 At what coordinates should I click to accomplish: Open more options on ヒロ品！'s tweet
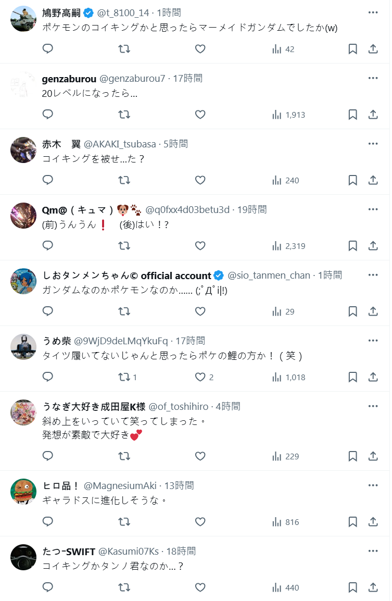tap(373, 485)
